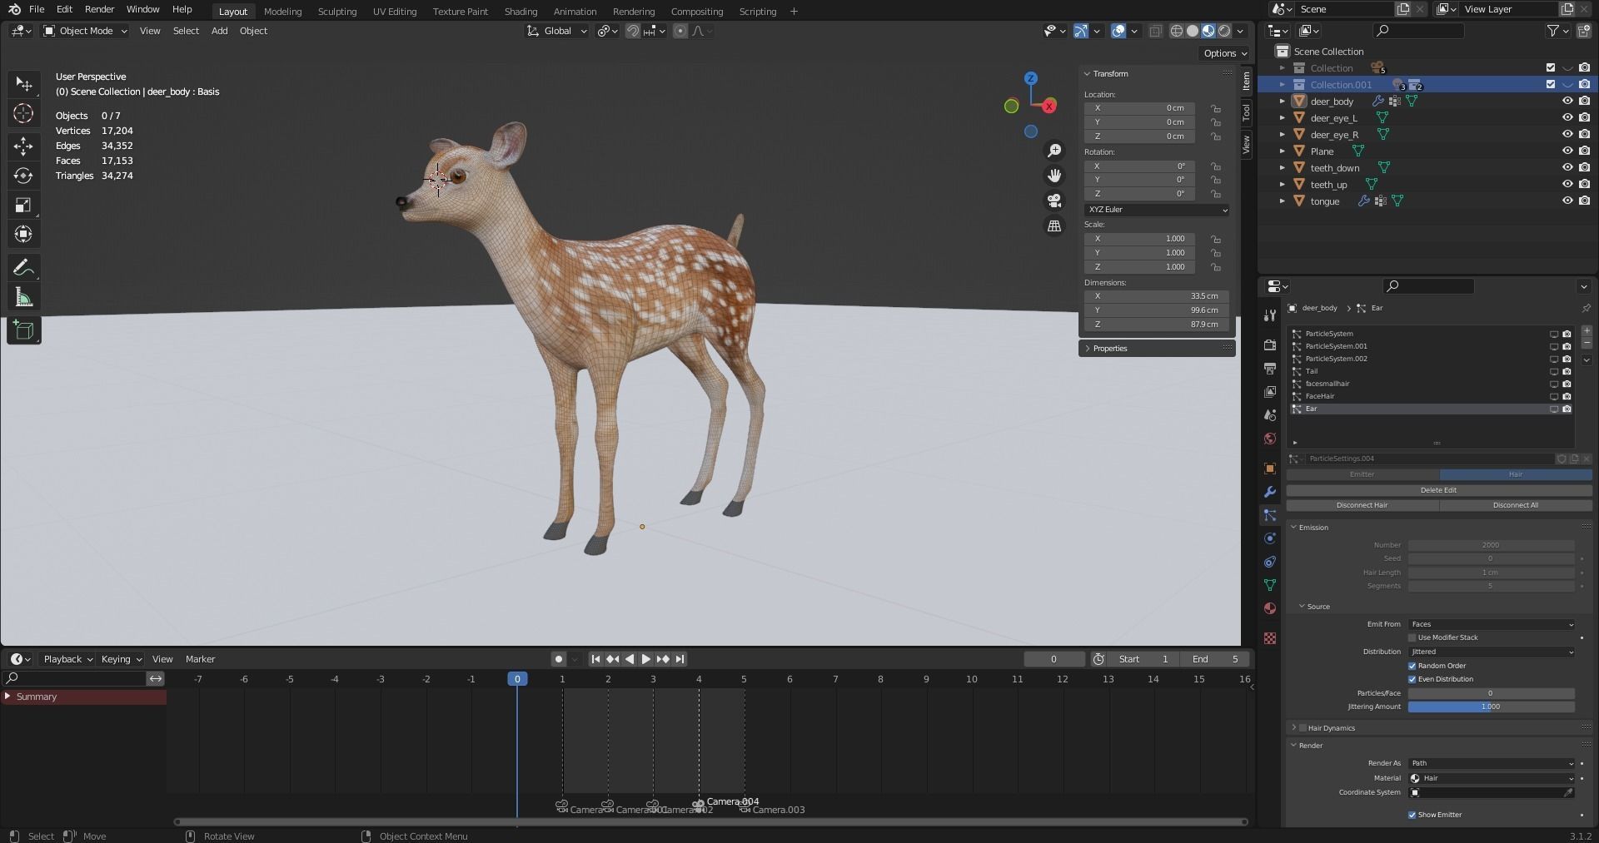Screen dimensions: 1599x843
Task: Open the Modifier properties wrench icon
Action: coord(1269,492)
